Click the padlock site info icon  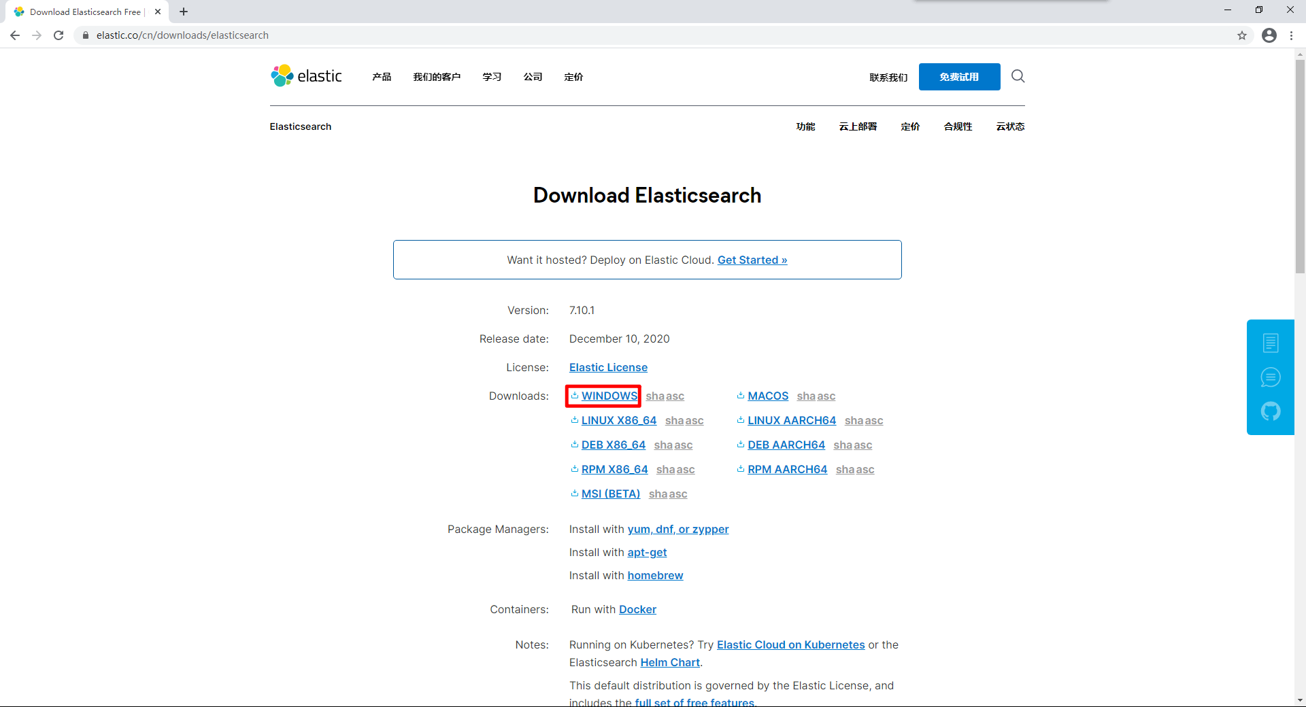pos(86,35)
